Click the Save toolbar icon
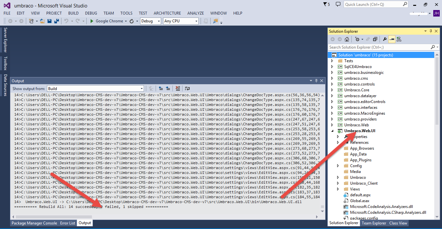 pos(50,21)
